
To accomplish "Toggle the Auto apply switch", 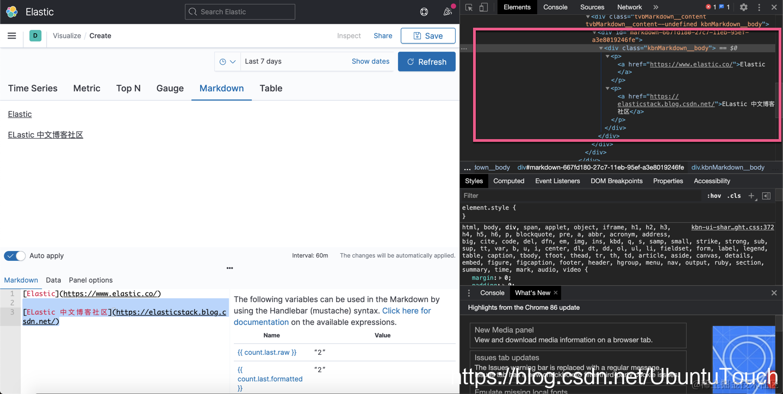I will click(15, 255).
